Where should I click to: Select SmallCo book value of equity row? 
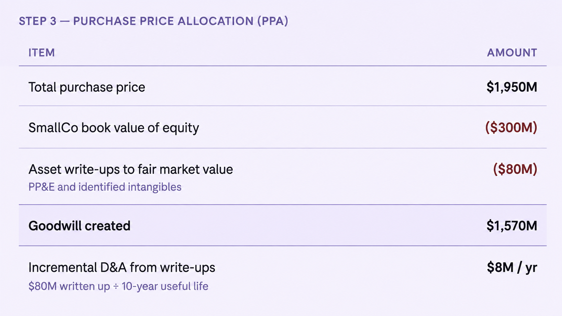pos(283,127)
